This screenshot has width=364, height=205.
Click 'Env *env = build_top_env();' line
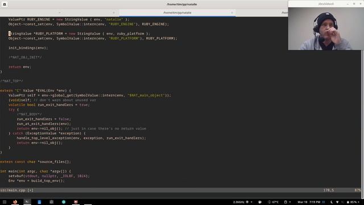click(x=36, y=181)
